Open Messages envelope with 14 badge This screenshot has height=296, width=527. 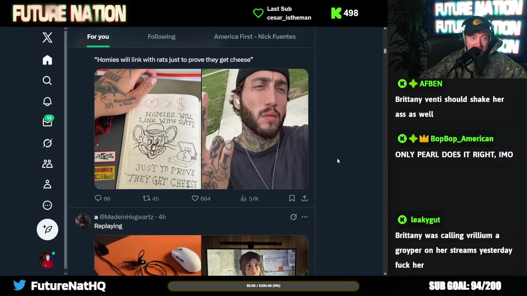pyautogui.click(x=48, y=122)
